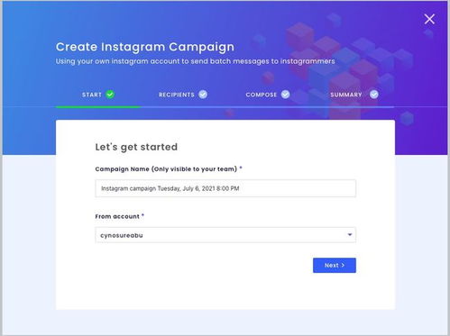Viewport: 450px width, 336px height.
Task: Click the green progress bar under START
Action: point(98,106)
